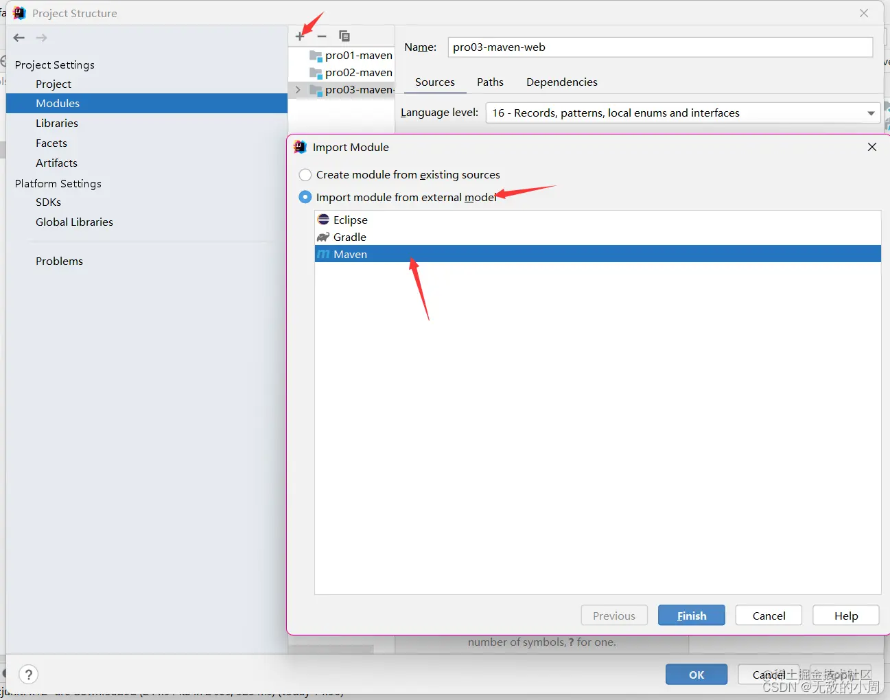The height and width of the screenshot is (700, 890).
Task: Click OK in Project Structure window
Action: click(696, 675)
